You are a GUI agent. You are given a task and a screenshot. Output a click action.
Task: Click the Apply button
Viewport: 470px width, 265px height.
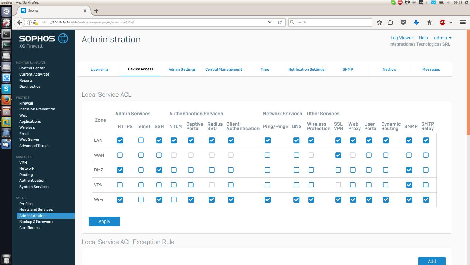[x=104, y=222]
